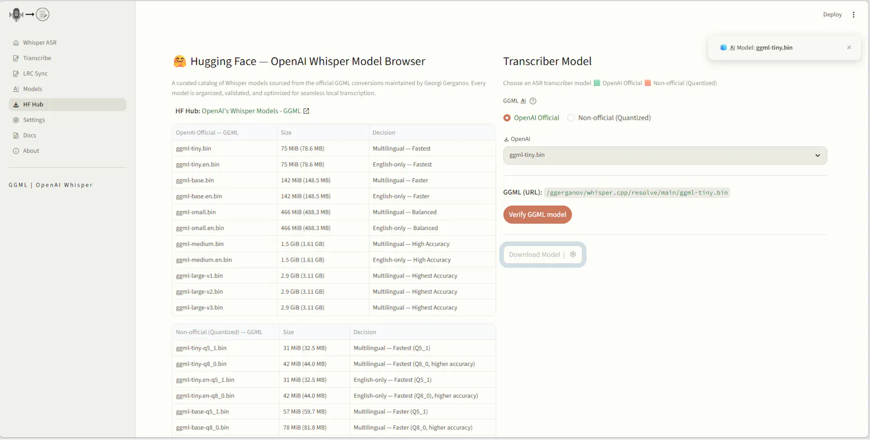Click the LRC Sync sidebar icon
Screen dimensions: 870x440
[x=16, y=74]
